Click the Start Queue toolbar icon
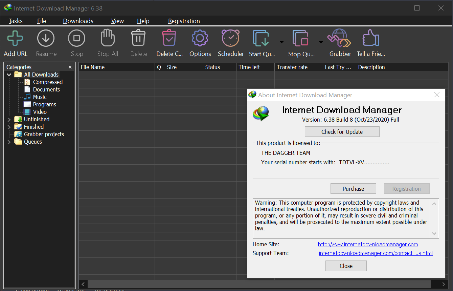453x291 pixels. [261, 38]
